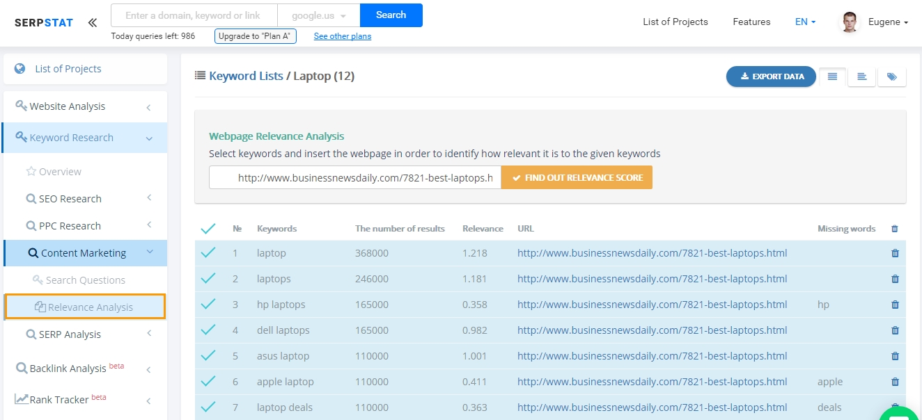Viewport: 922px width, 420px height.
Task: Collapse the Content Marketing chevron
Action: pyautogui.click(x=149, y=252)
